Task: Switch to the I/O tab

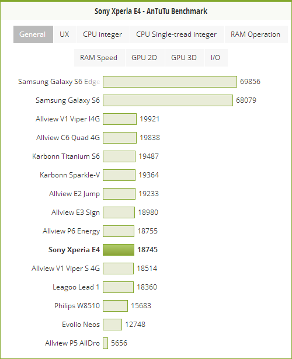Action: pos(215,58)
